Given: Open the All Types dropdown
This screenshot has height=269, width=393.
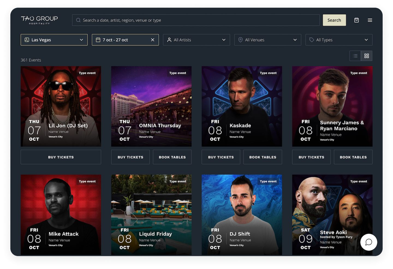Looking at the screenshot, I should pos(339,40).
